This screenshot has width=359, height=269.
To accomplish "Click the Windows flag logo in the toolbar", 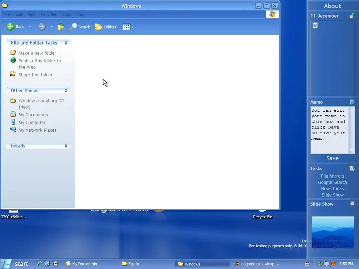I will click(272, 14).
